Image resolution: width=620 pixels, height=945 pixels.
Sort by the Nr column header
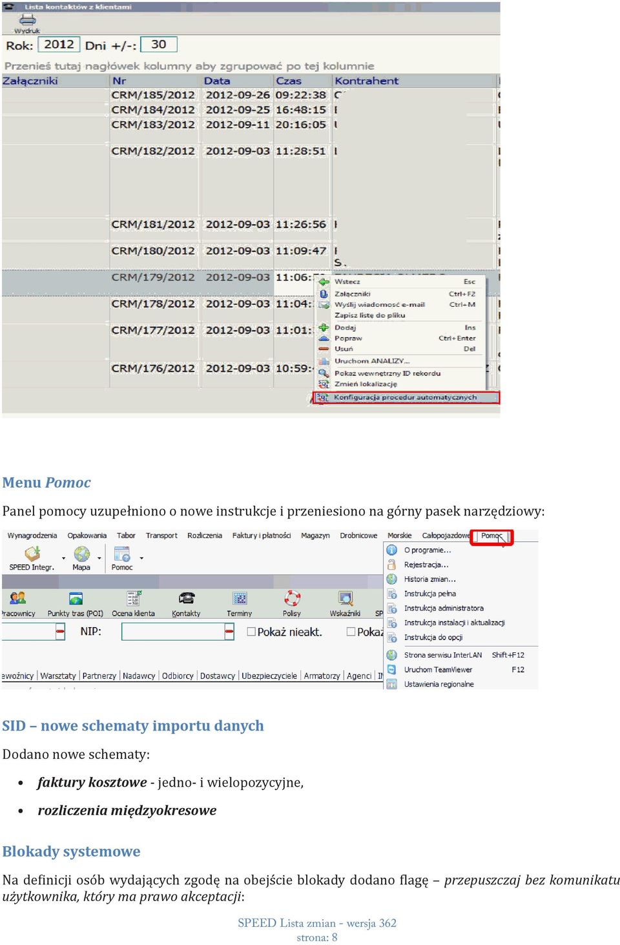tap(155, 81)
